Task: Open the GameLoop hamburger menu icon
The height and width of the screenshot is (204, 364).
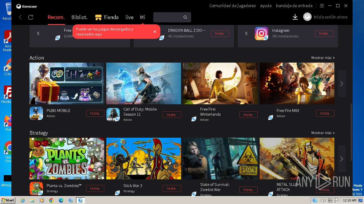Action: pos(322,6)
